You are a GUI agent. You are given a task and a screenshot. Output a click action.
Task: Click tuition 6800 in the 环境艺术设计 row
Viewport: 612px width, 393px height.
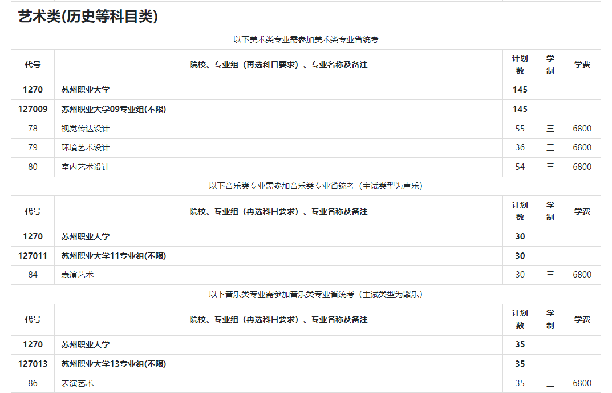click(582, 147)
